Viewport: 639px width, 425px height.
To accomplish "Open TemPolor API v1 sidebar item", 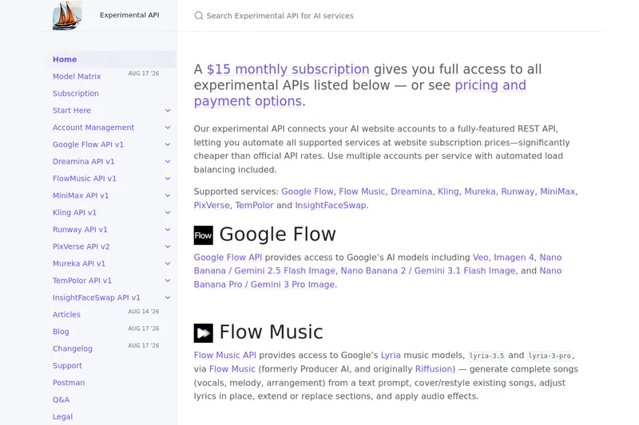I will point(82,281).
